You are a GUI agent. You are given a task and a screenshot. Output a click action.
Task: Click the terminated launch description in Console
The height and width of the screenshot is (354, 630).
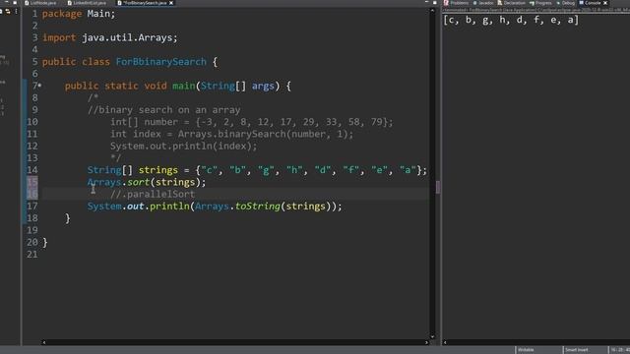pos(535,10)
